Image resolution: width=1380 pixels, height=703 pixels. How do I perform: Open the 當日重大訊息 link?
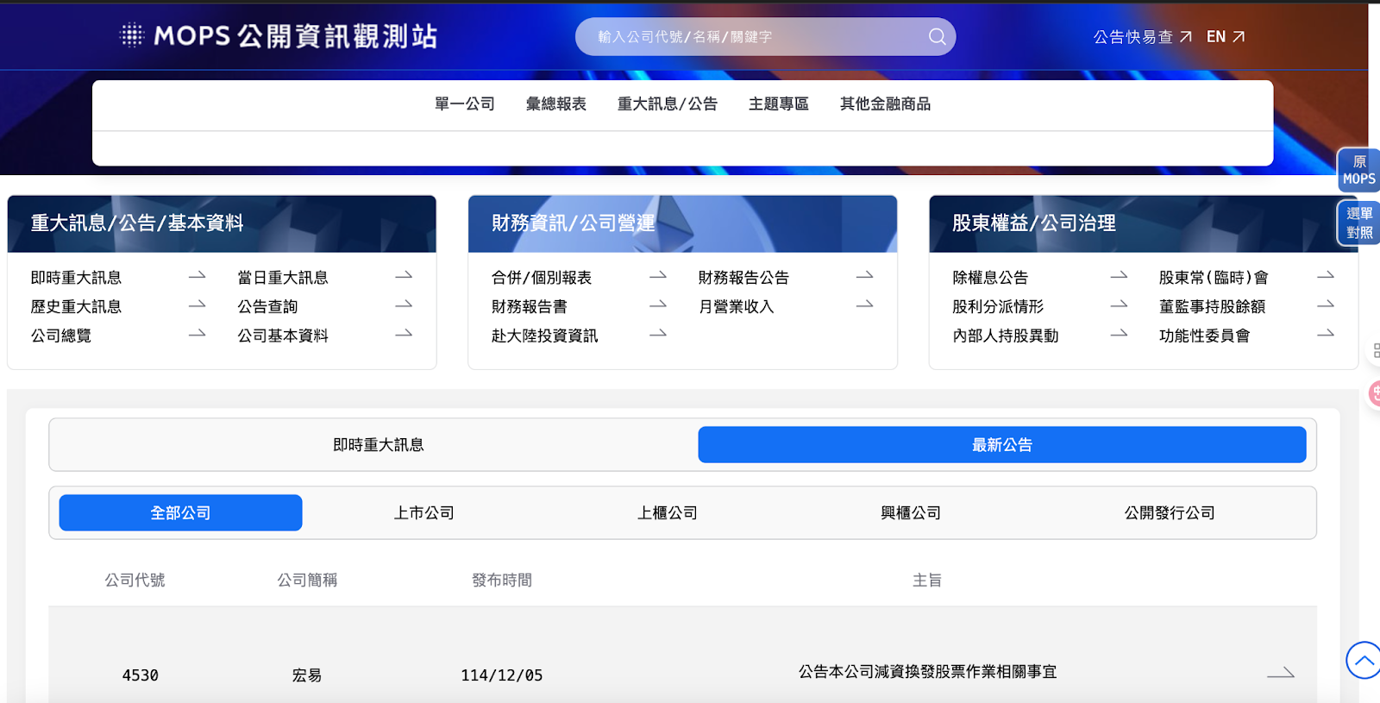click(283, 278)
